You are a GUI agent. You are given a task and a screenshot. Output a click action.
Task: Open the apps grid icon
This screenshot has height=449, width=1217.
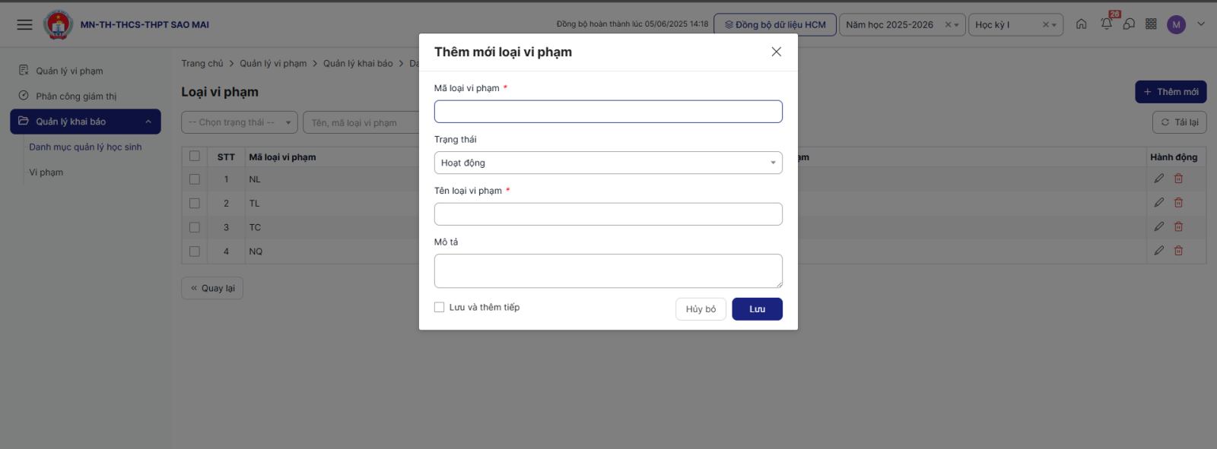click(1151, 24)
